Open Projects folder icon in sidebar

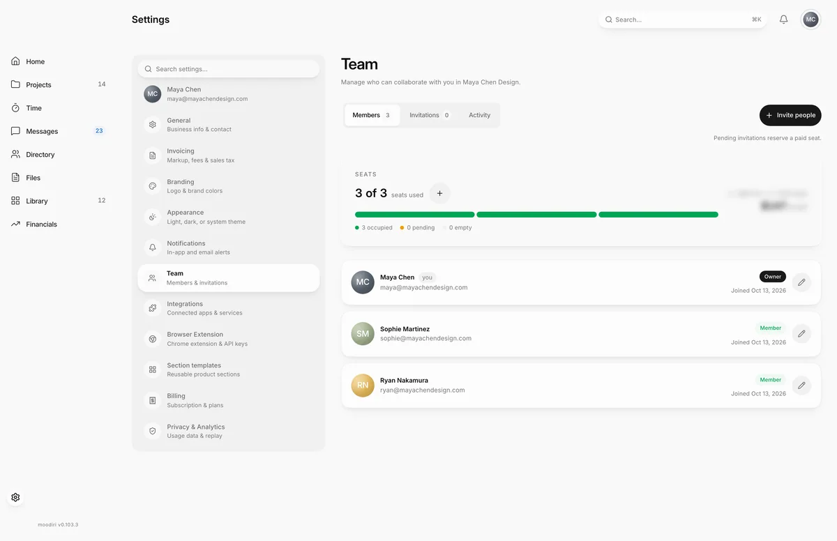[x=15, y=84]
